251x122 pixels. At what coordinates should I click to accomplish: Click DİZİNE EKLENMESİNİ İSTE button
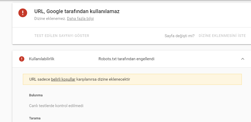[x=222, y=36]
